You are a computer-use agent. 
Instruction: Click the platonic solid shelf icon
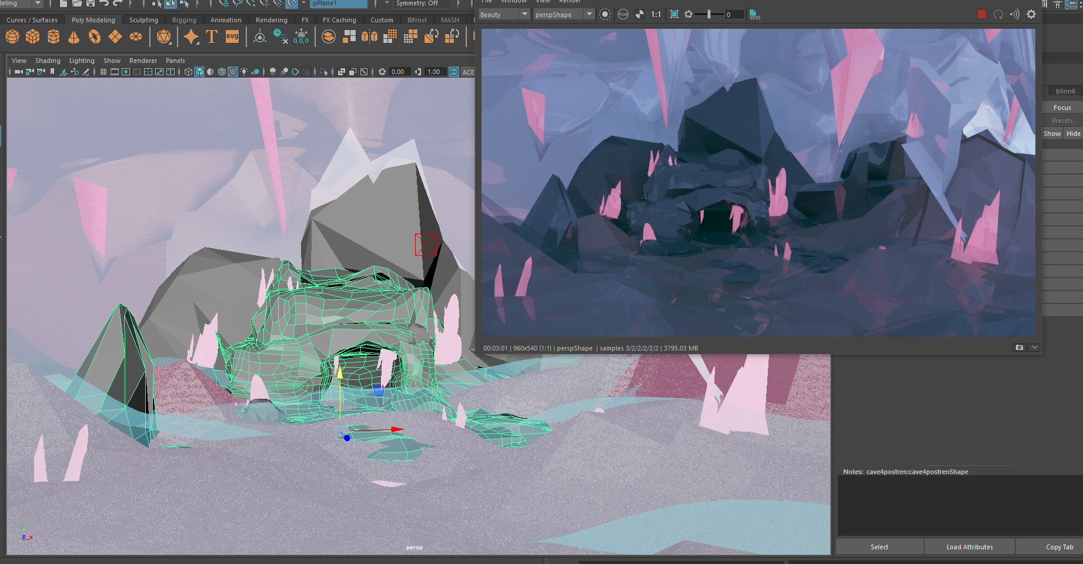coord(164,37)
